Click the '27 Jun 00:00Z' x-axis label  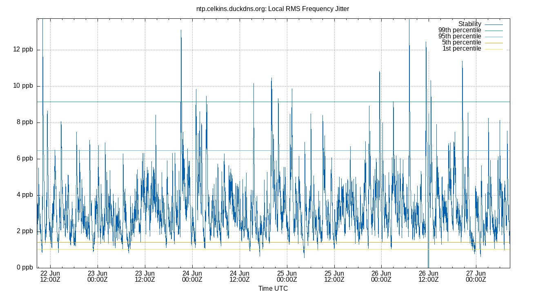pyautogui.click(x=476, y=276)
